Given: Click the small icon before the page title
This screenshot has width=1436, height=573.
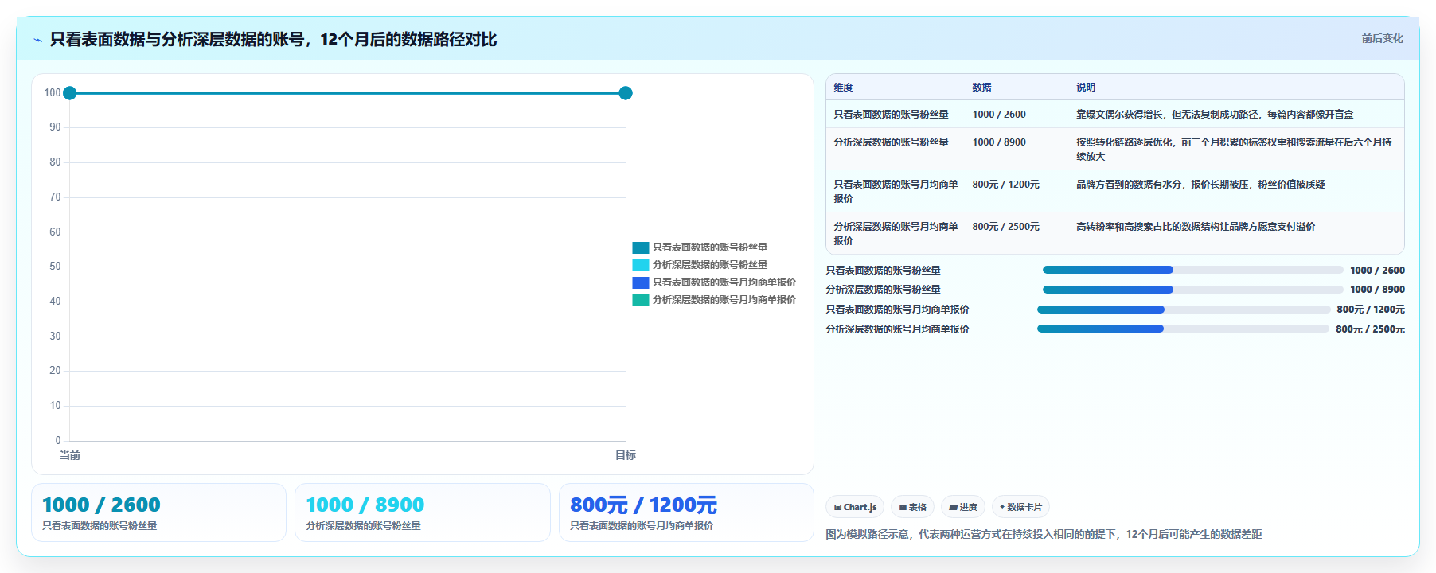Looking at the screenshot, I should [37, 40].
